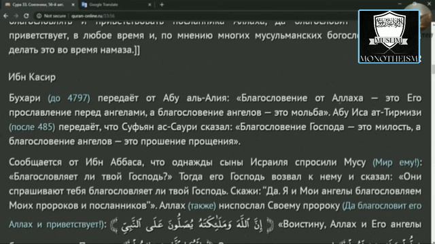Viewport: 435px width, 244px height.
Task: Open the Not secure site info icon
Action: click(39, 16)
